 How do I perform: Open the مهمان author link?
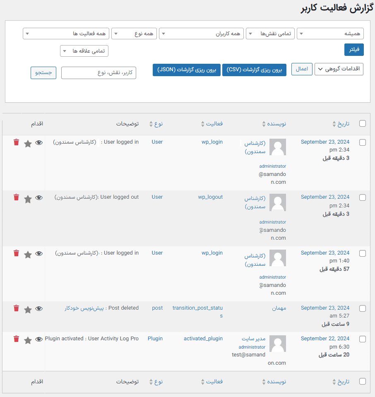(x=279, y=308)
